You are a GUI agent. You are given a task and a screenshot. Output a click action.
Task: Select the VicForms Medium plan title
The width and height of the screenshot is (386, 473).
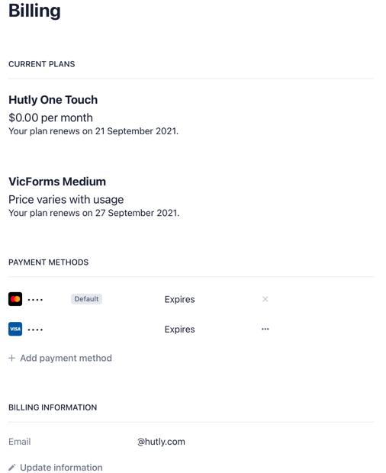(x=57, y=182)
